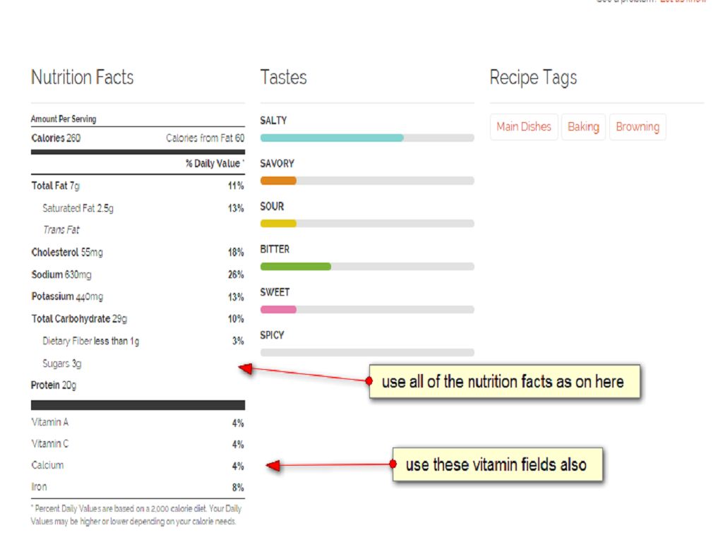Select the Baking recipe tag
This screenshot has height=542, width=723.
pos(583,127)
